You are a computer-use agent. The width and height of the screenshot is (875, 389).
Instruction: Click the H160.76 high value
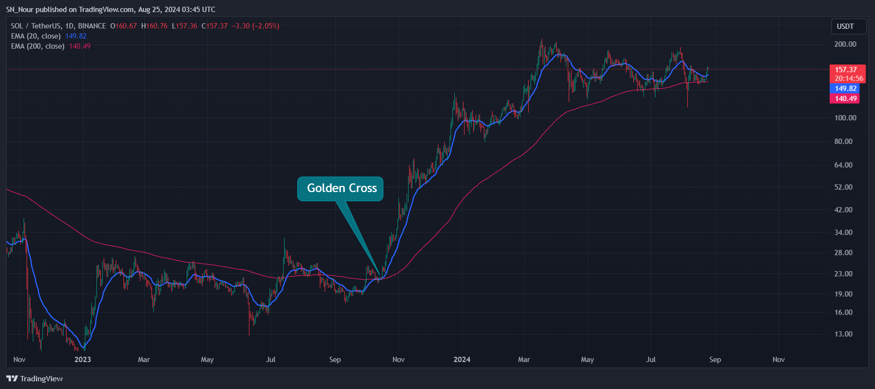pos(154,26)
